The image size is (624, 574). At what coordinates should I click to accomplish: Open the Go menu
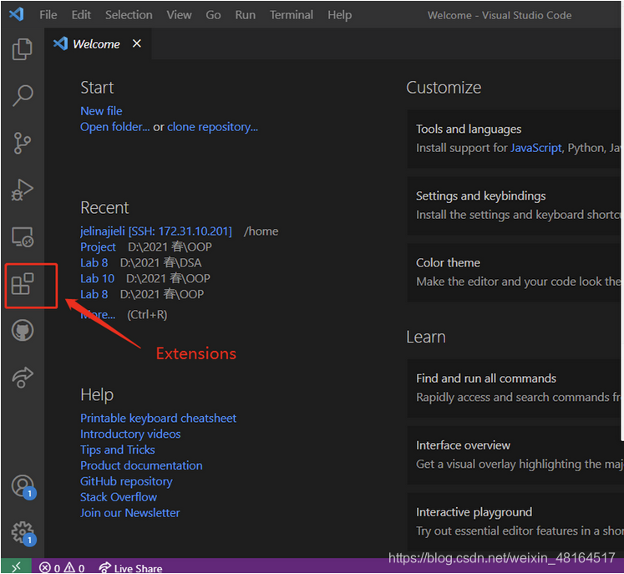(x=213, y=15)
